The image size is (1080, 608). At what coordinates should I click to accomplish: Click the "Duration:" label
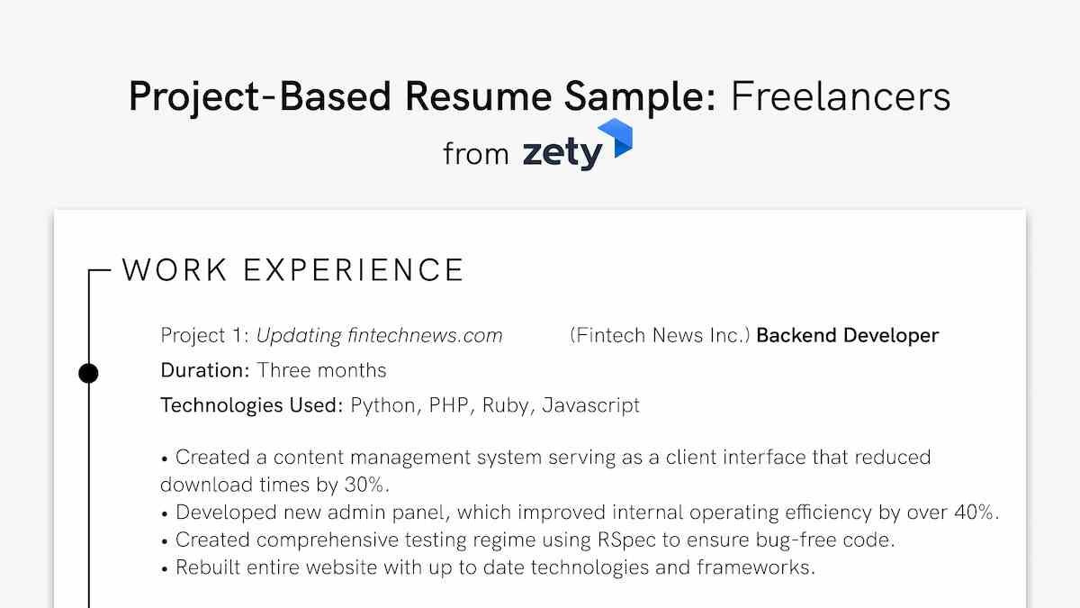205,370
